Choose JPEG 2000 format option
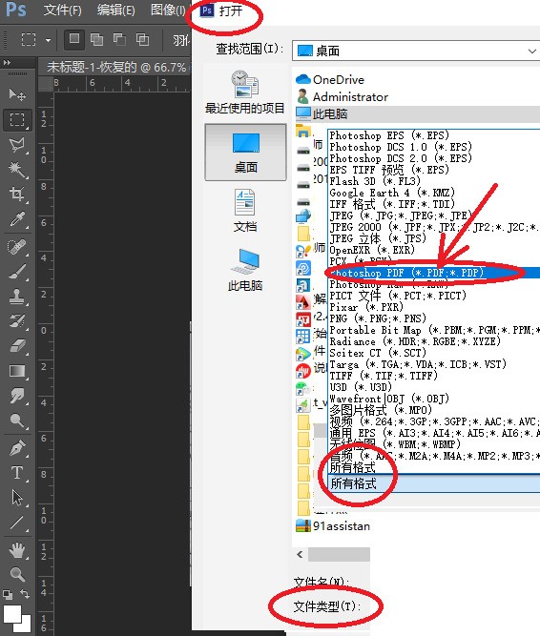Viewport: 540px width, 636px height. click(x=434, y=227)
